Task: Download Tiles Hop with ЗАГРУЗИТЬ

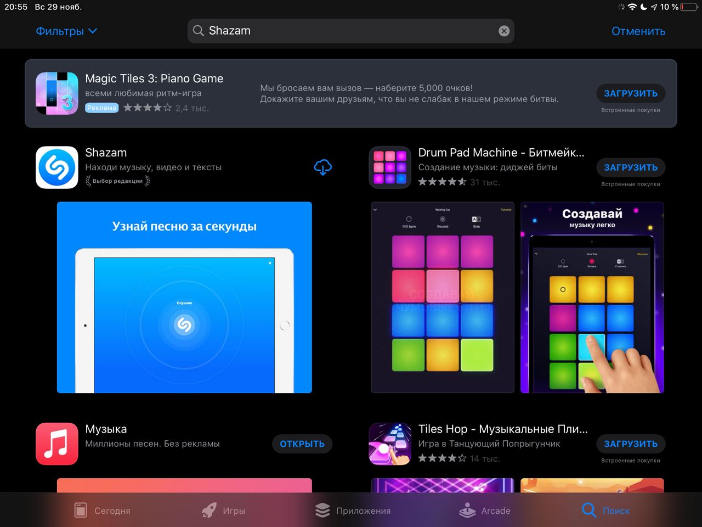Action: (x=631, y=444)
